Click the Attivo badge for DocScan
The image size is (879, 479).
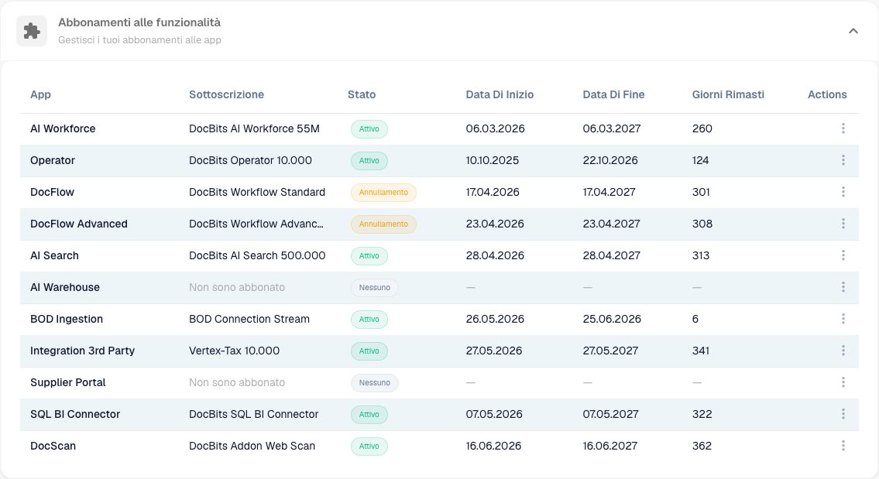point(369,446)
